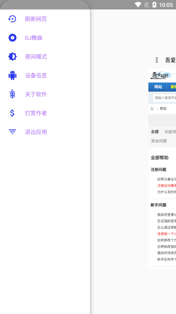Open the 如何修改个性 help link

167,240
